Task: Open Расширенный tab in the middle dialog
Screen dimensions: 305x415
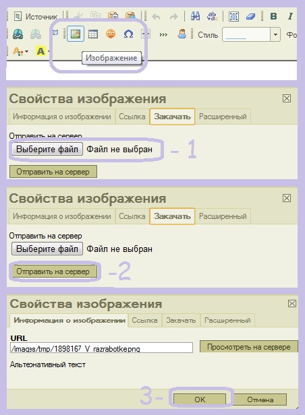Action: click(x=223, y=216)
